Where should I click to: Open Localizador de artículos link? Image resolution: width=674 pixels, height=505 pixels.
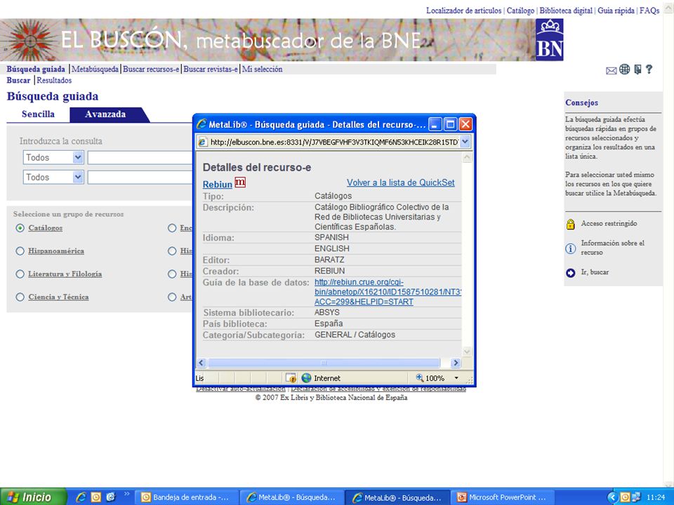(x=464, y=11)
